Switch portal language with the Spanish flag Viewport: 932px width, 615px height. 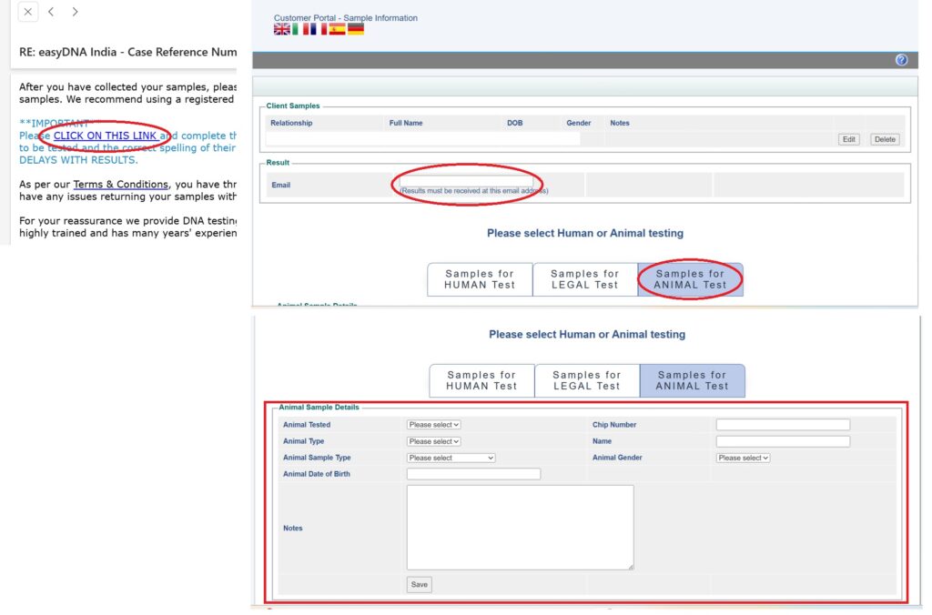337,29
